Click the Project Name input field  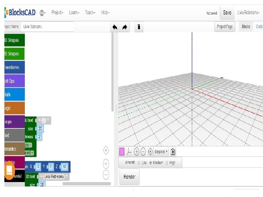47,27
